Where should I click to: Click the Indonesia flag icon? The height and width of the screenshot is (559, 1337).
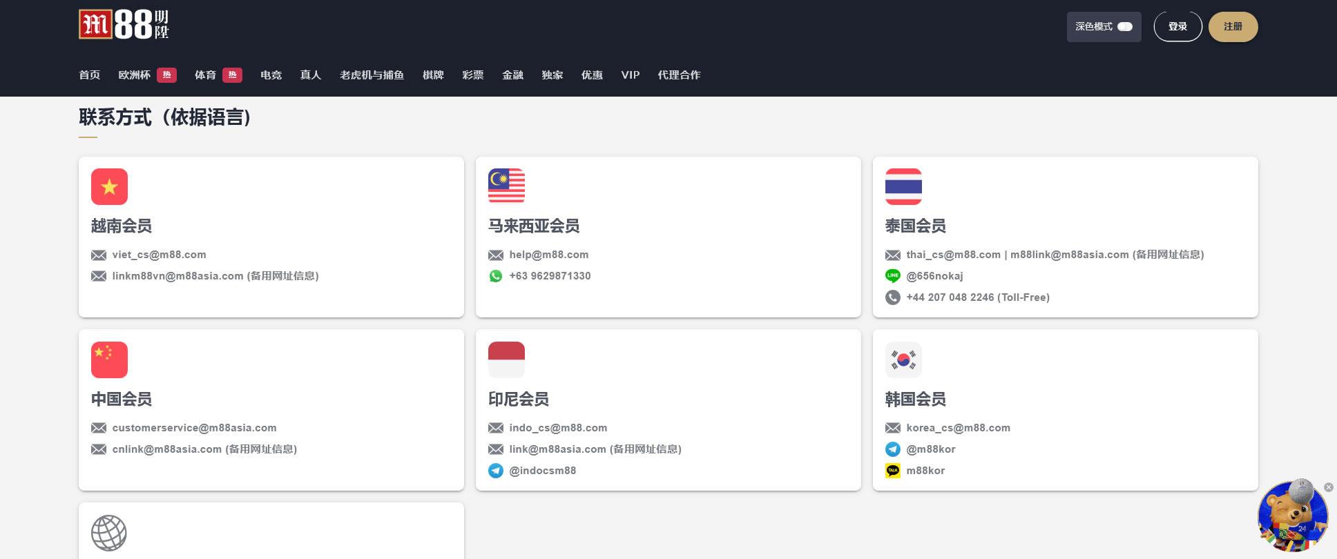click(506, 360)
